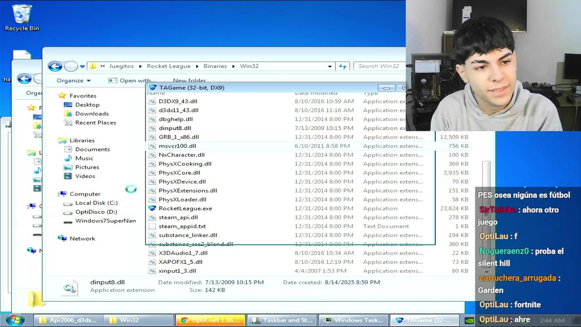Click steam_appid.txt text document icon
Image resolution: width=581 pixels, height=327 pixels.
coord(152,226)
